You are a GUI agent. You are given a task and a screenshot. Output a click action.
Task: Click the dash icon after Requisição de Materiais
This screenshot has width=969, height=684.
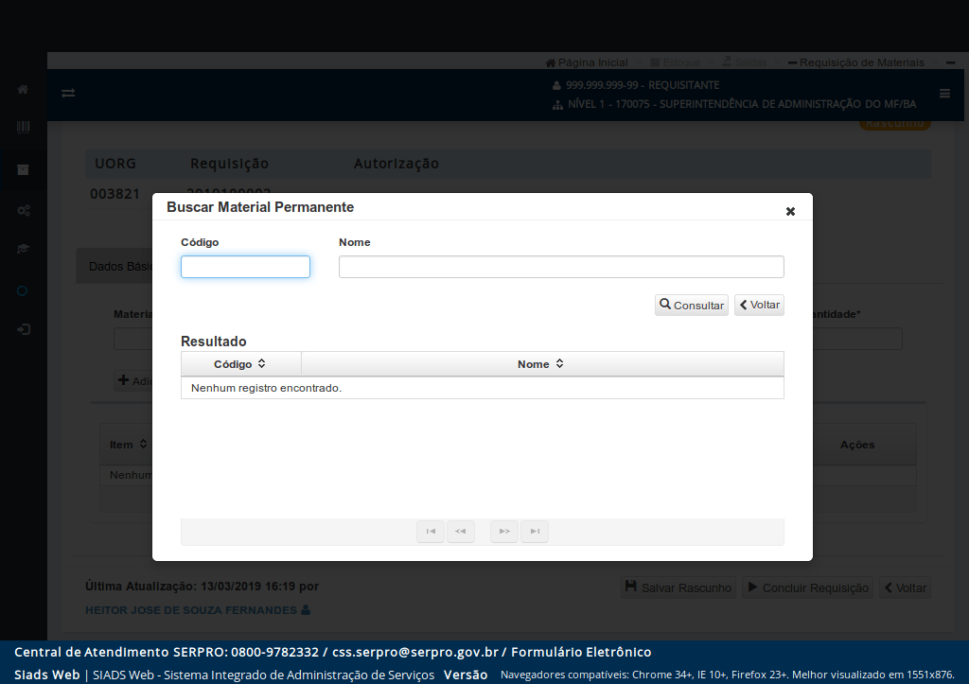click(x=950, y=62)
